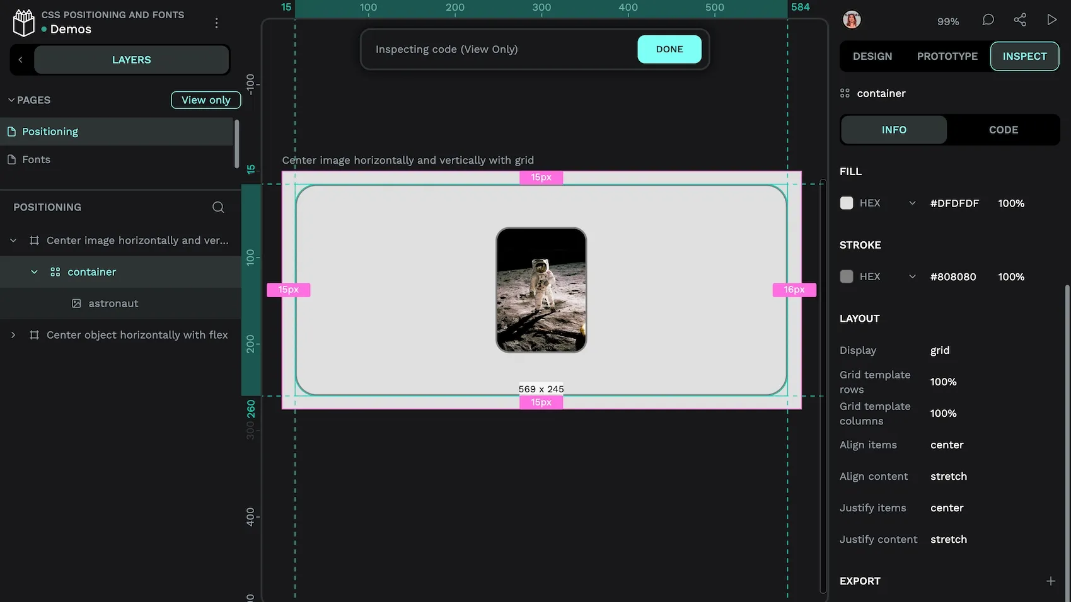Screen dimensions: 1071x602
Task: Switch to the Prototype tab
Action: coord(947,56)
